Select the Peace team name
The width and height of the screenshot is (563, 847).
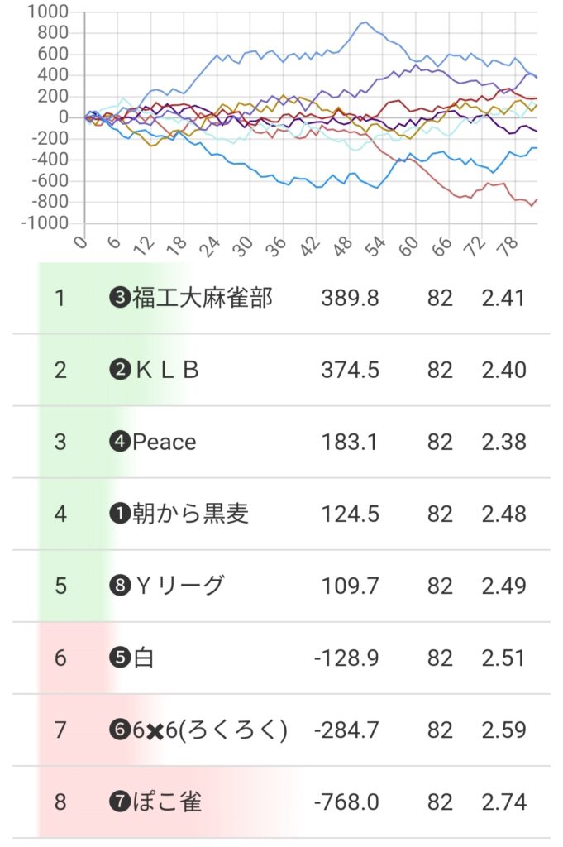pos(164,442)
